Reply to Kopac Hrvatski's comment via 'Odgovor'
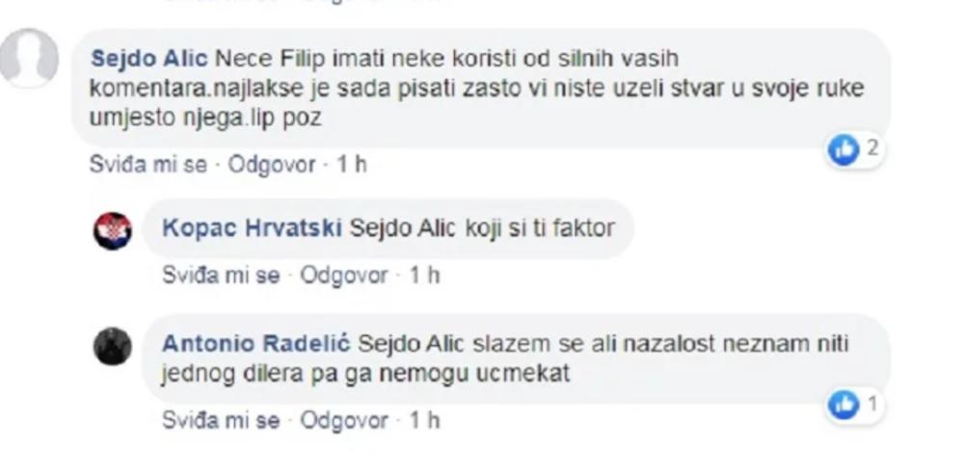 point(344,276)
